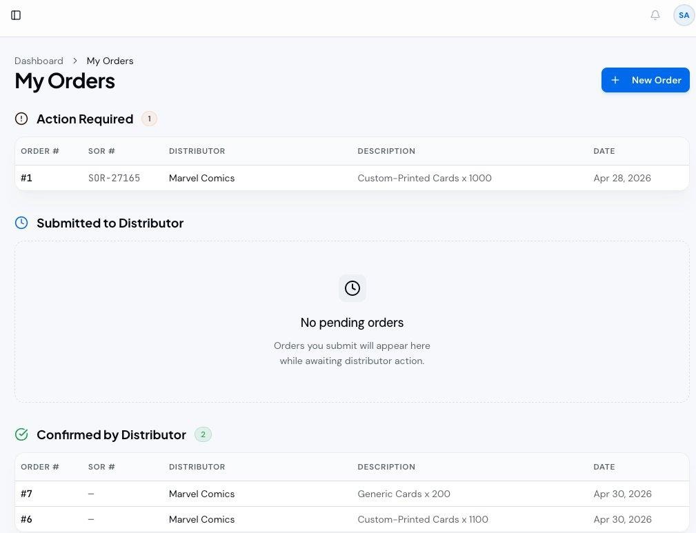Click SOR-27165
The height and width of the screenshot is (533, 696).
pos(114,178)
